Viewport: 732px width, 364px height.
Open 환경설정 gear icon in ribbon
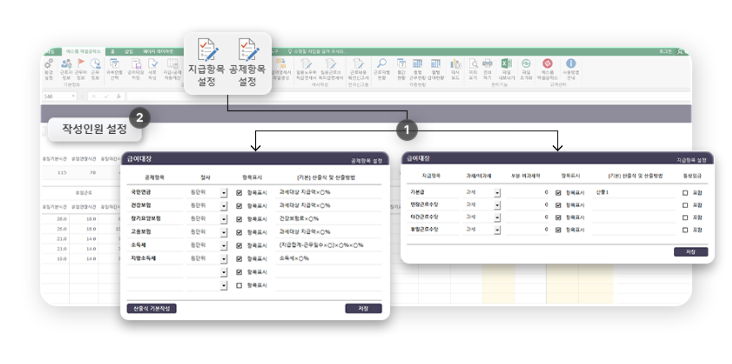[x=49, y=64]
